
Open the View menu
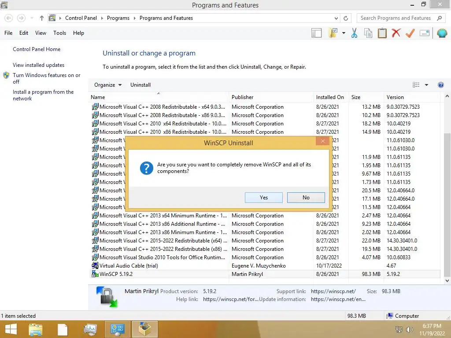pos(41,33)
